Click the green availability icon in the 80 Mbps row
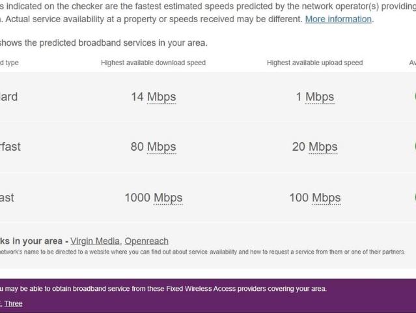The width and height of the screenshot is (416, 313). 414,147
